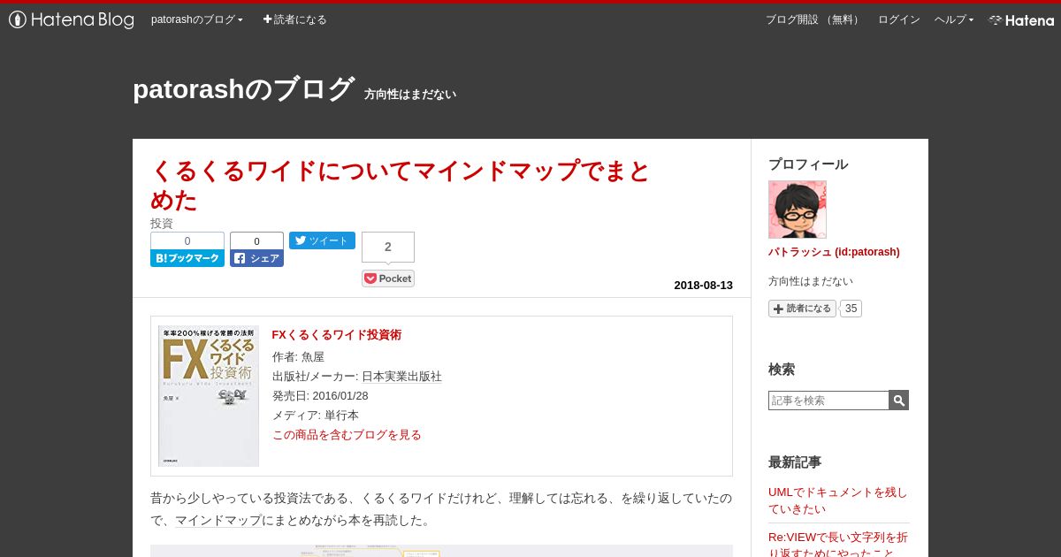Click the Pocket count box showing 2

(x=388, y=247)
